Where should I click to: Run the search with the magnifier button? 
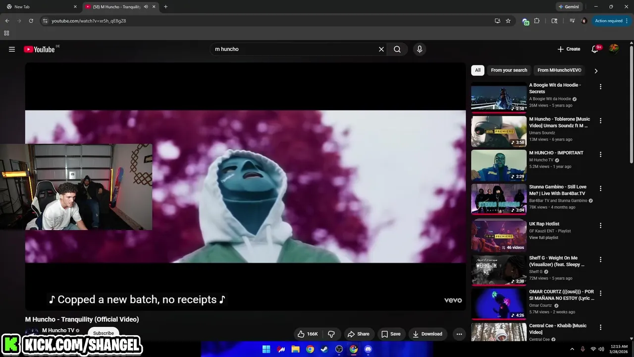click(x=397, y=49)
